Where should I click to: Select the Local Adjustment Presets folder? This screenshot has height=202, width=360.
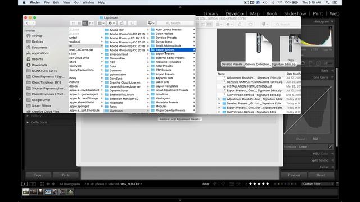point(173,90)
